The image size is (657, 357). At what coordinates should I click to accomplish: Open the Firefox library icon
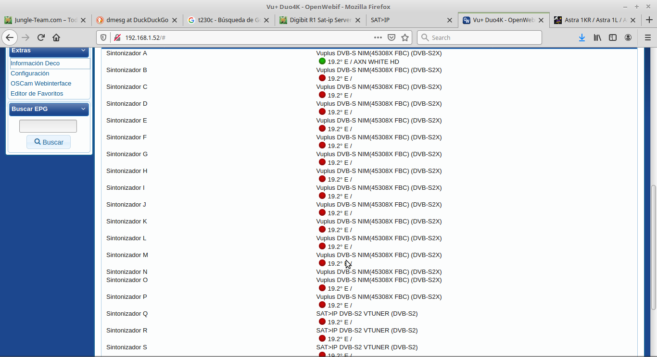[x=597, y=37]
